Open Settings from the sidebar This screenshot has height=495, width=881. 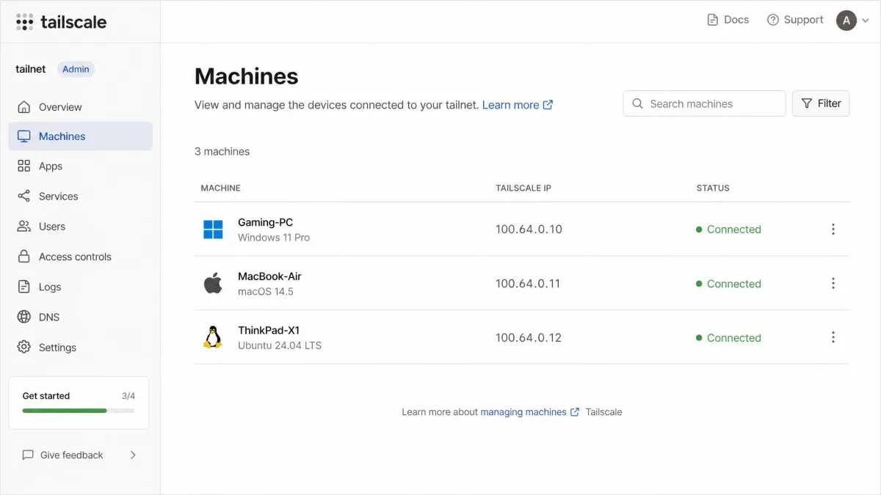[81, 347]
